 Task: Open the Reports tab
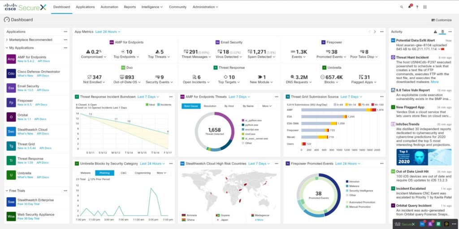point(130,7)
